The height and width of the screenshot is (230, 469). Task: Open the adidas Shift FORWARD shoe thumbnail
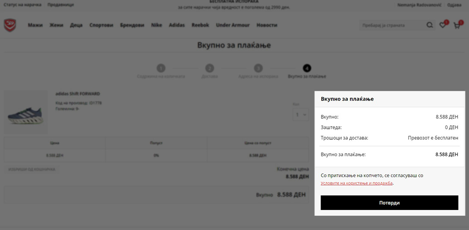click(25, 113)
